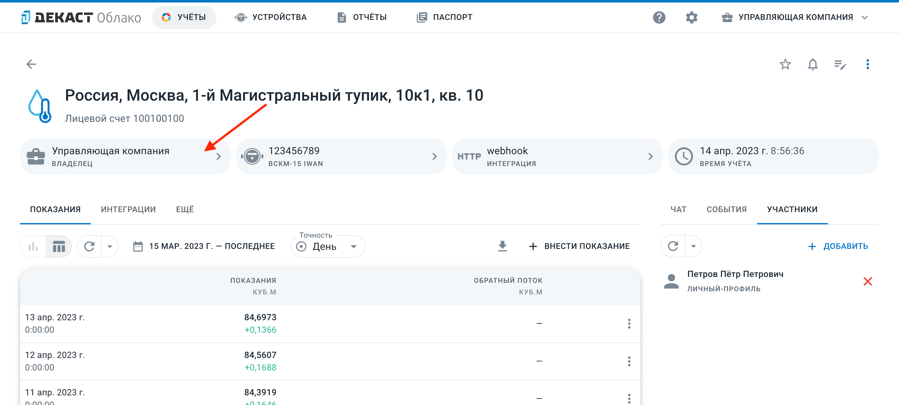Open the Учёты section

pos(184,17)
